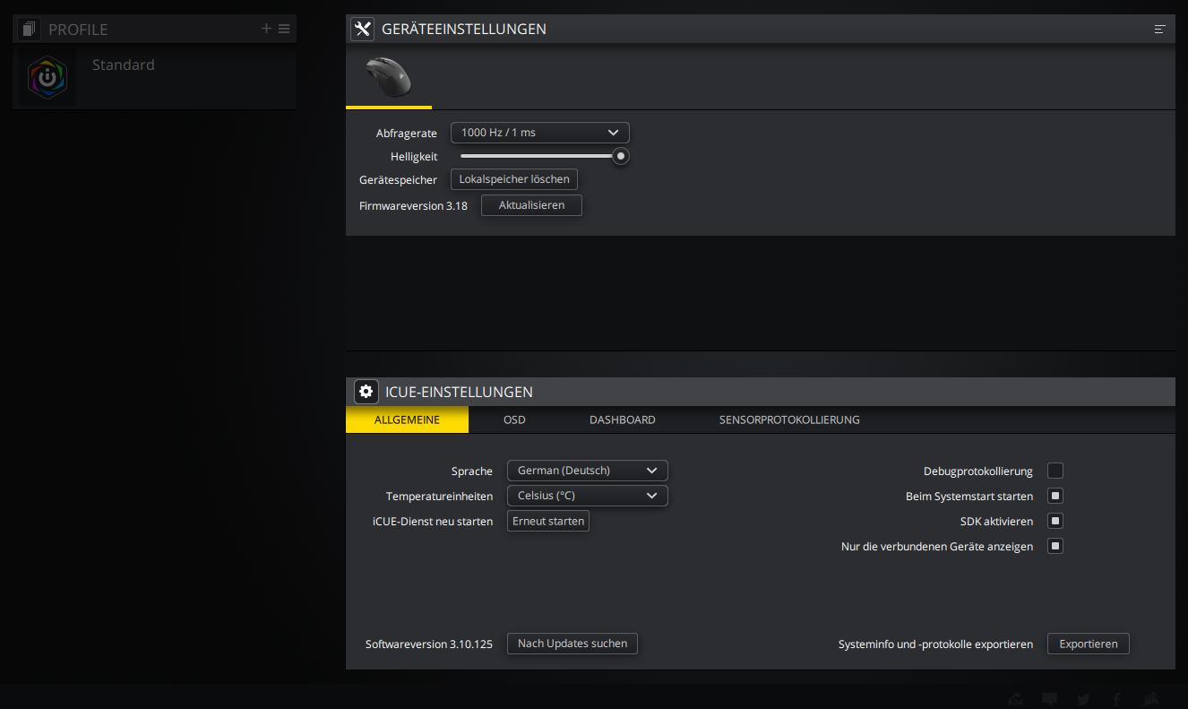Click Erneut starten button

tap(548, 521)
